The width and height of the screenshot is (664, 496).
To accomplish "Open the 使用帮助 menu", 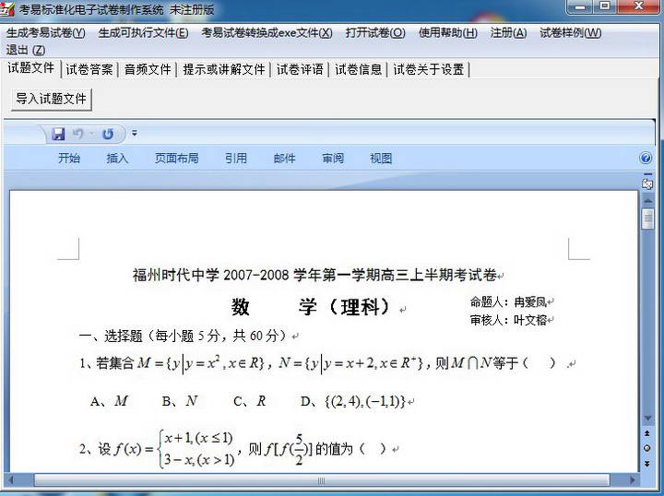I will (447, 33).
